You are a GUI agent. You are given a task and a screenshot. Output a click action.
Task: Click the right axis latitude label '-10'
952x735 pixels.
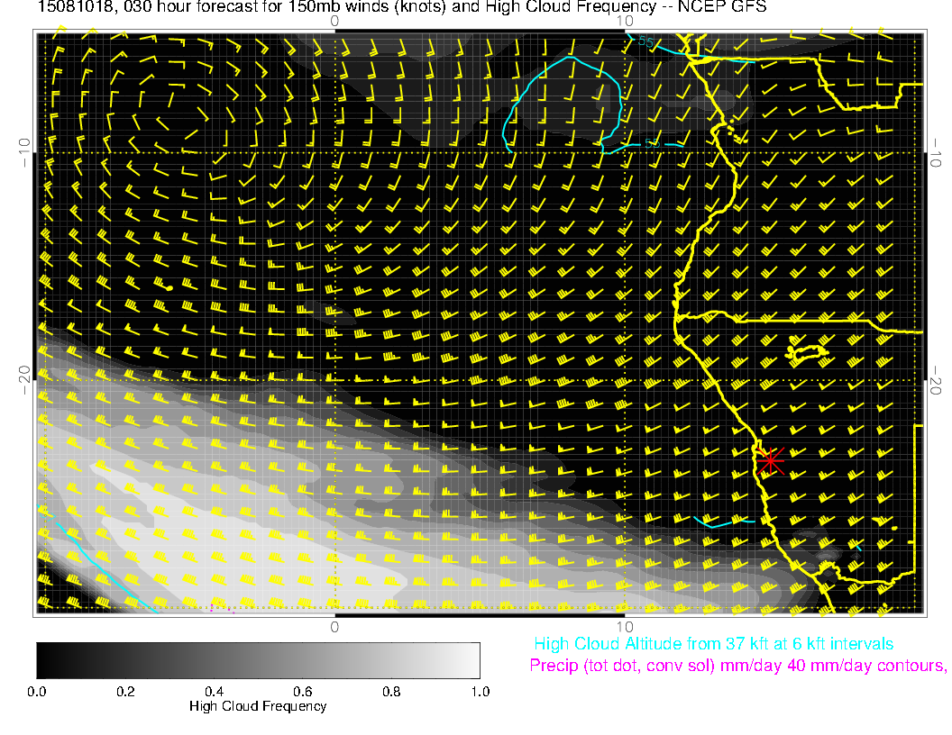(x=936, y=153)
